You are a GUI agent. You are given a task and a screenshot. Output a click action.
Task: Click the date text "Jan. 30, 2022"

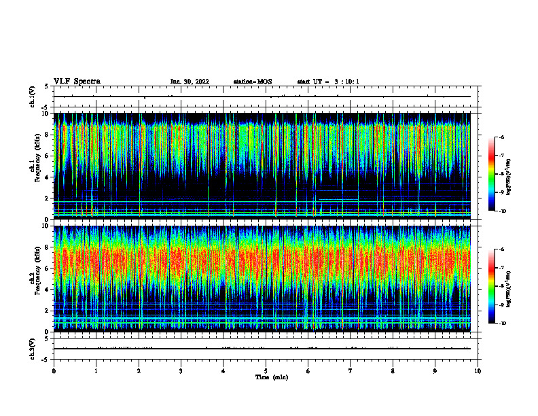click(x=190, y=82)
